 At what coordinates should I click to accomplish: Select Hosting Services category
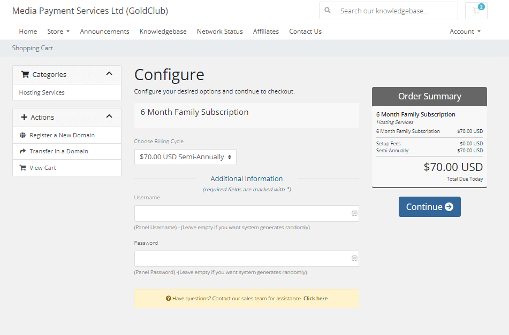[42, 92]
